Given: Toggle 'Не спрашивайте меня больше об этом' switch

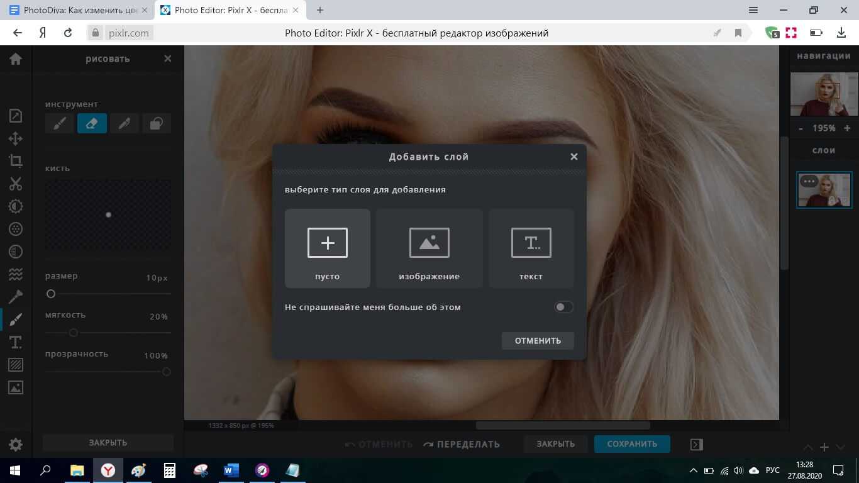Looking at the screenshot, I should click(563, 307).
